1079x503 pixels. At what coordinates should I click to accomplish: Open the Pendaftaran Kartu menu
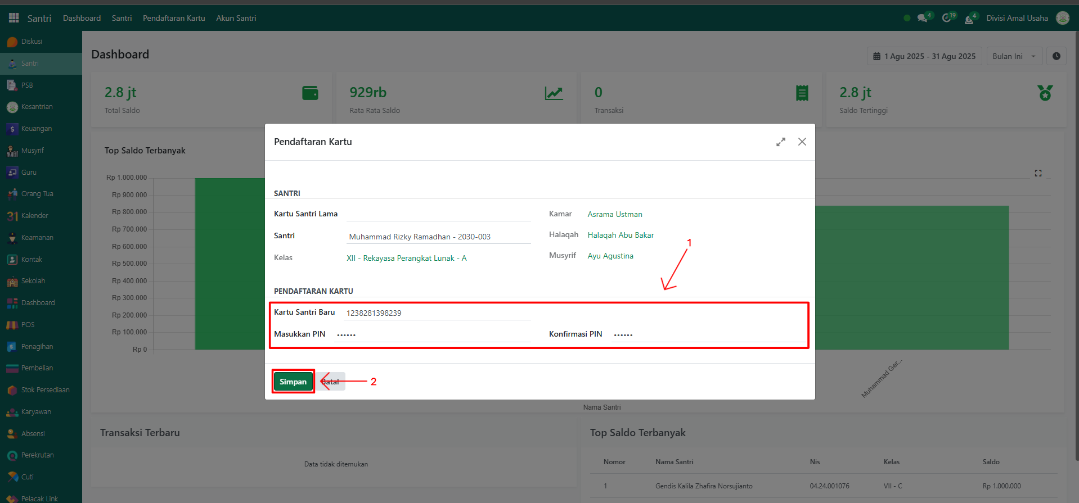tap(174, 18)
